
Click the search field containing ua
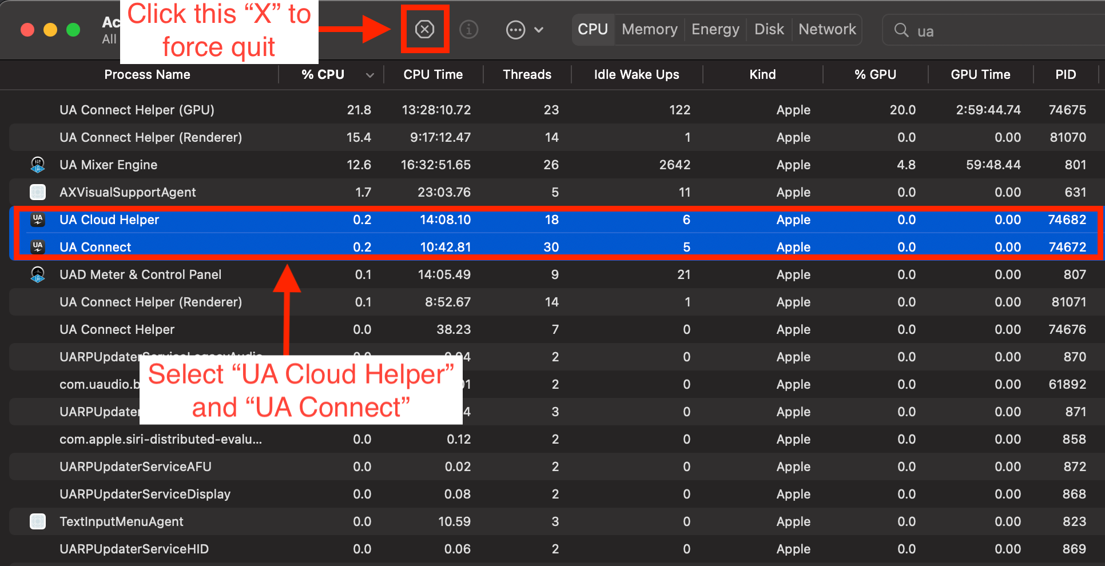[994, 30]
